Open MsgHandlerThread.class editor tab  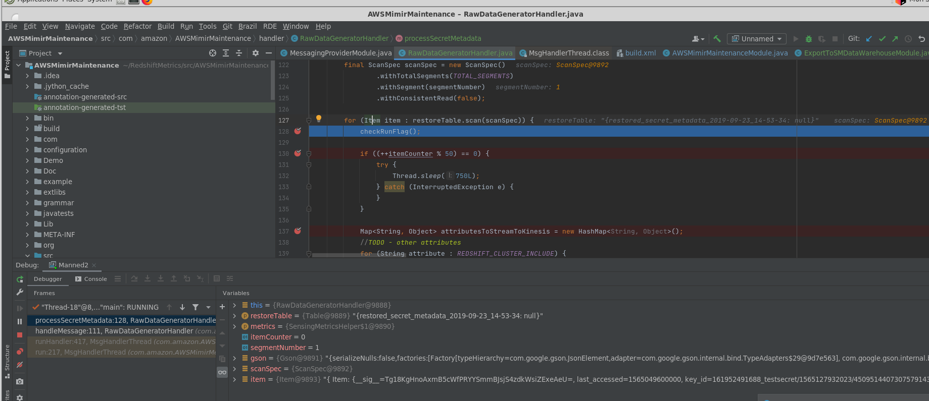pyautogui.click(x=564, y=53)
